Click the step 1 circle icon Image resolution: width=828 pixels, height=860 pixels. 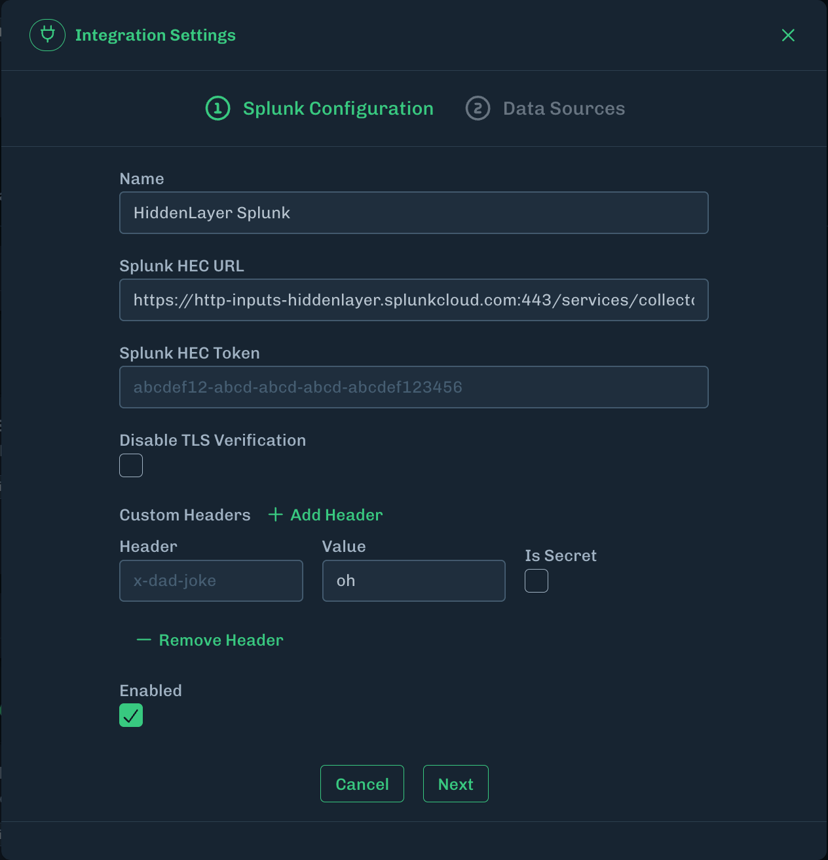[x=217, y=108]
